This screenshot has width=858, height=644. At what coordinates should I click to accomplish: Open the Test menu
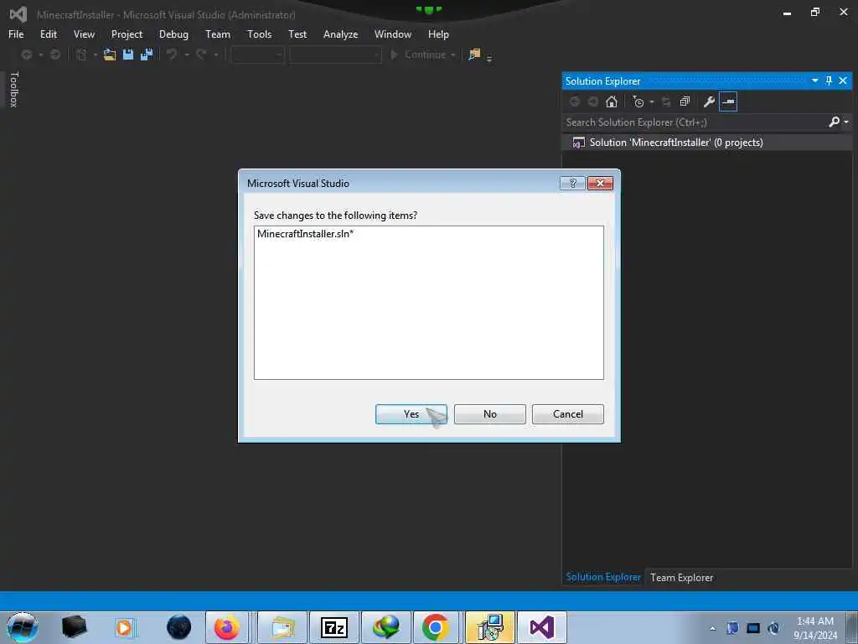click(x=297, y=34)
